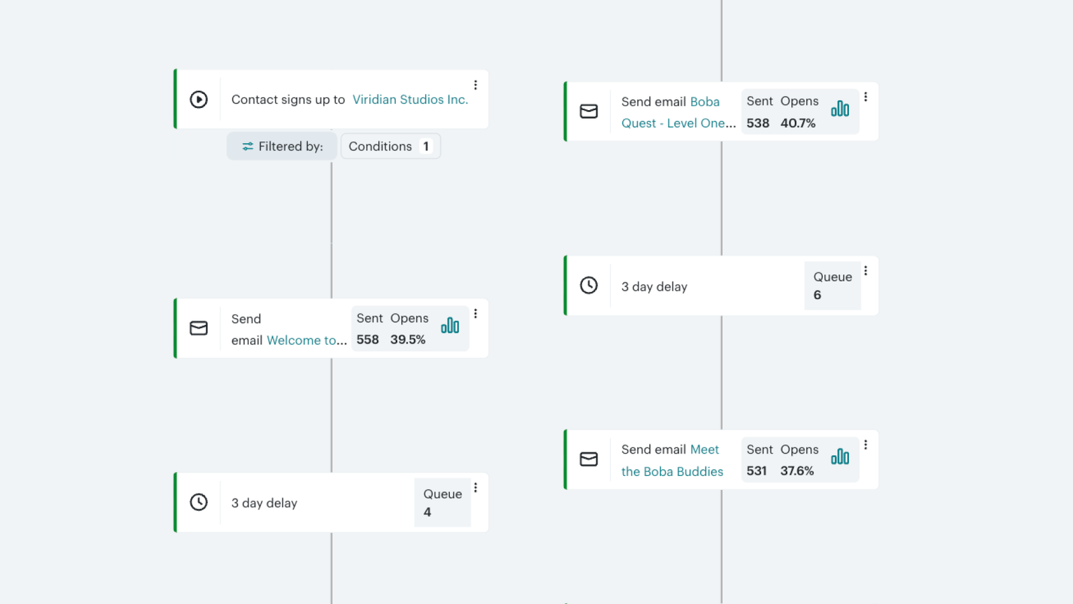
Task: View report chart for Boba Buddies email
Action: [840, 457]
